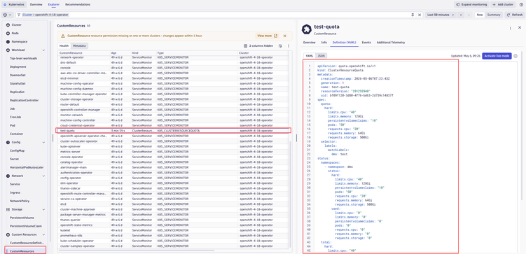
Task: Click the Node sidebar icon
Action: click(8, 34)
